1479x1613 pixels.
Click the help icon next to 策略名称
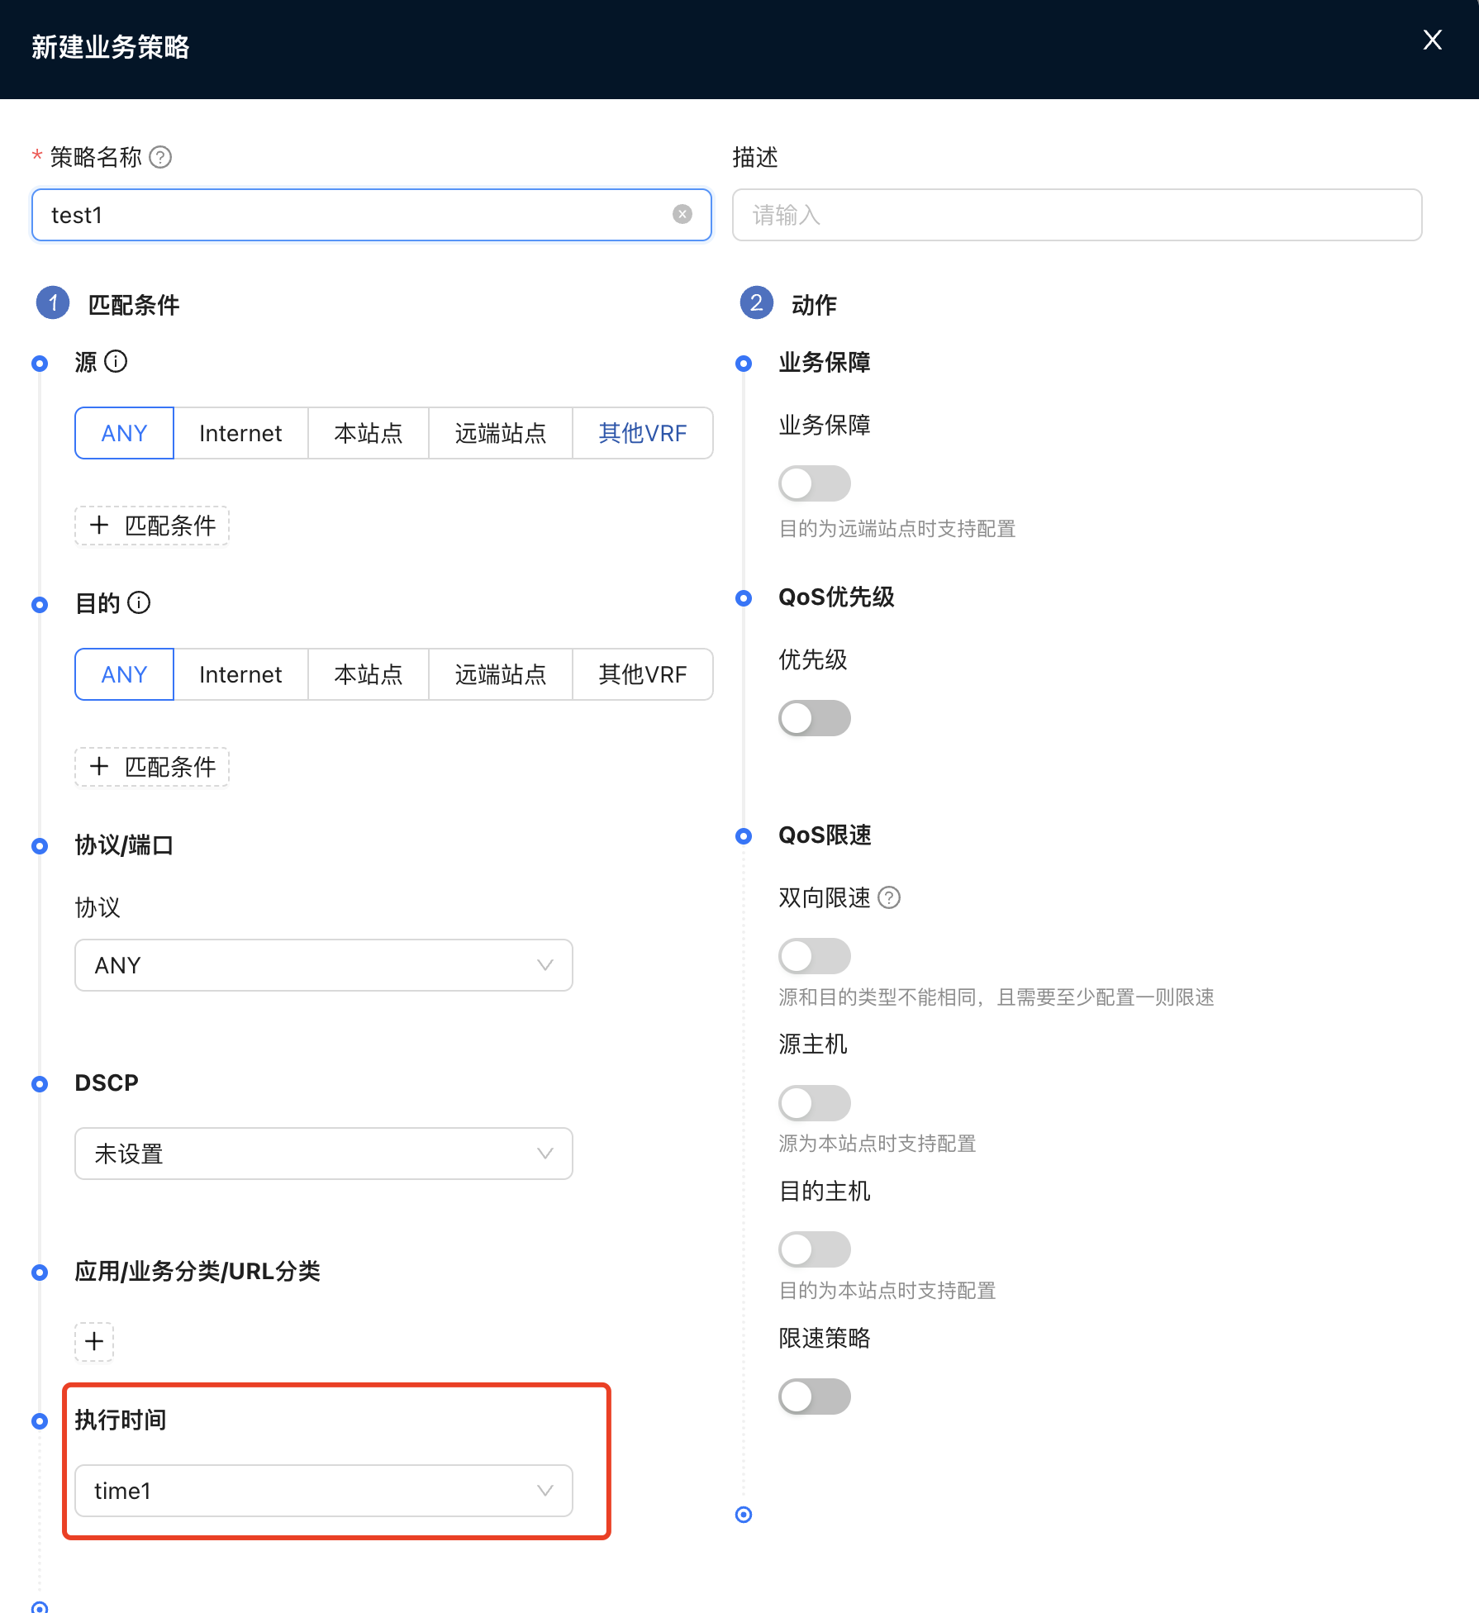tap(160, 157)
